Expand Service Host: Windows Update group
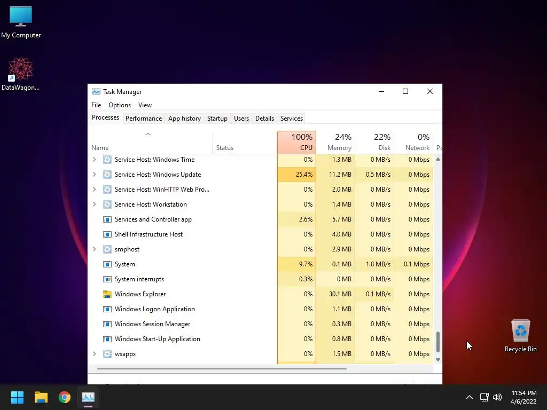 point(94,175)
